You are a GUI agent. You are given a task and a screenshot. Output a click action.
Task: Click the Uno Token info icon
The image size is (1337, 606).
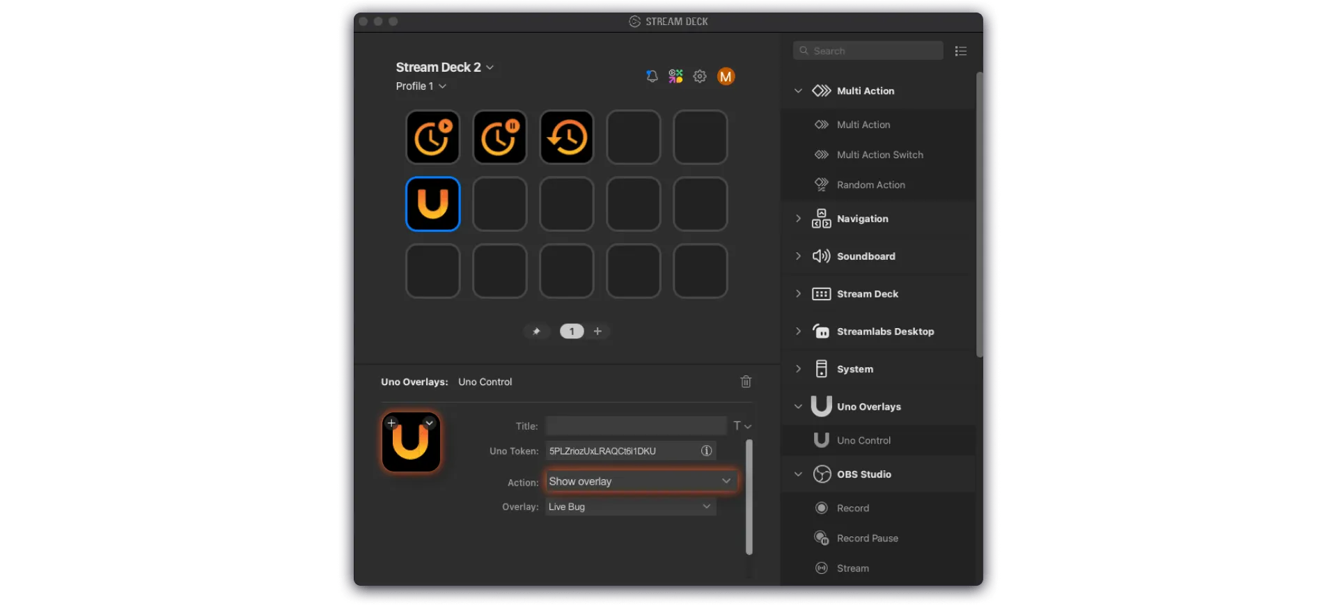[706, 451]
